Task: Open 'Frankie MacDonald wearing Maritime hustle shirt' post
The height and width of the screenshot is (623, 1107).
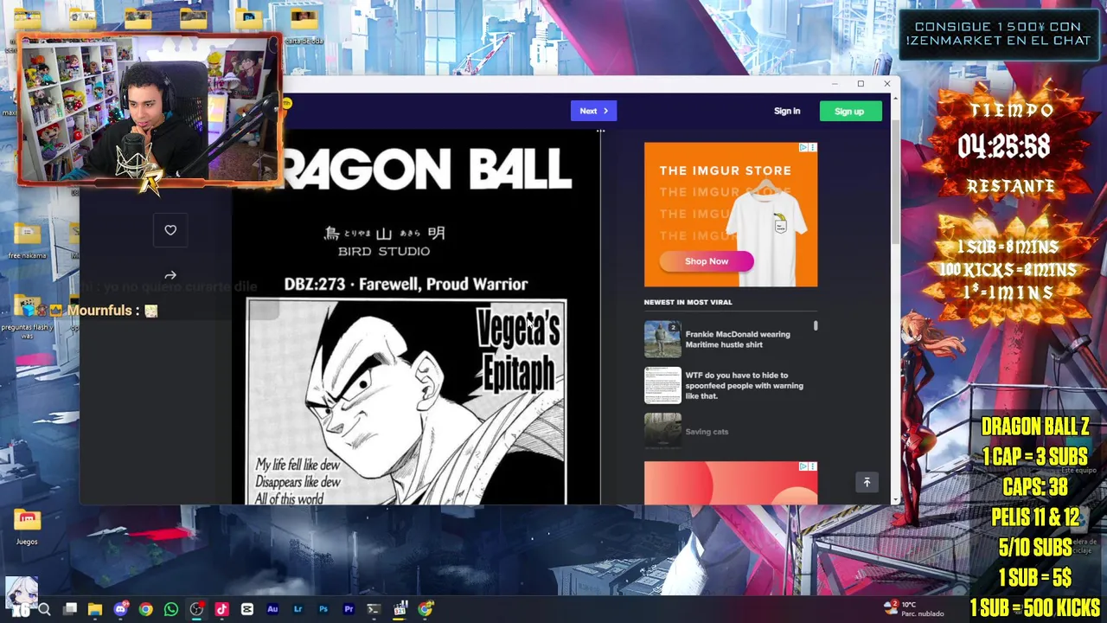Action: pos(738,339)
